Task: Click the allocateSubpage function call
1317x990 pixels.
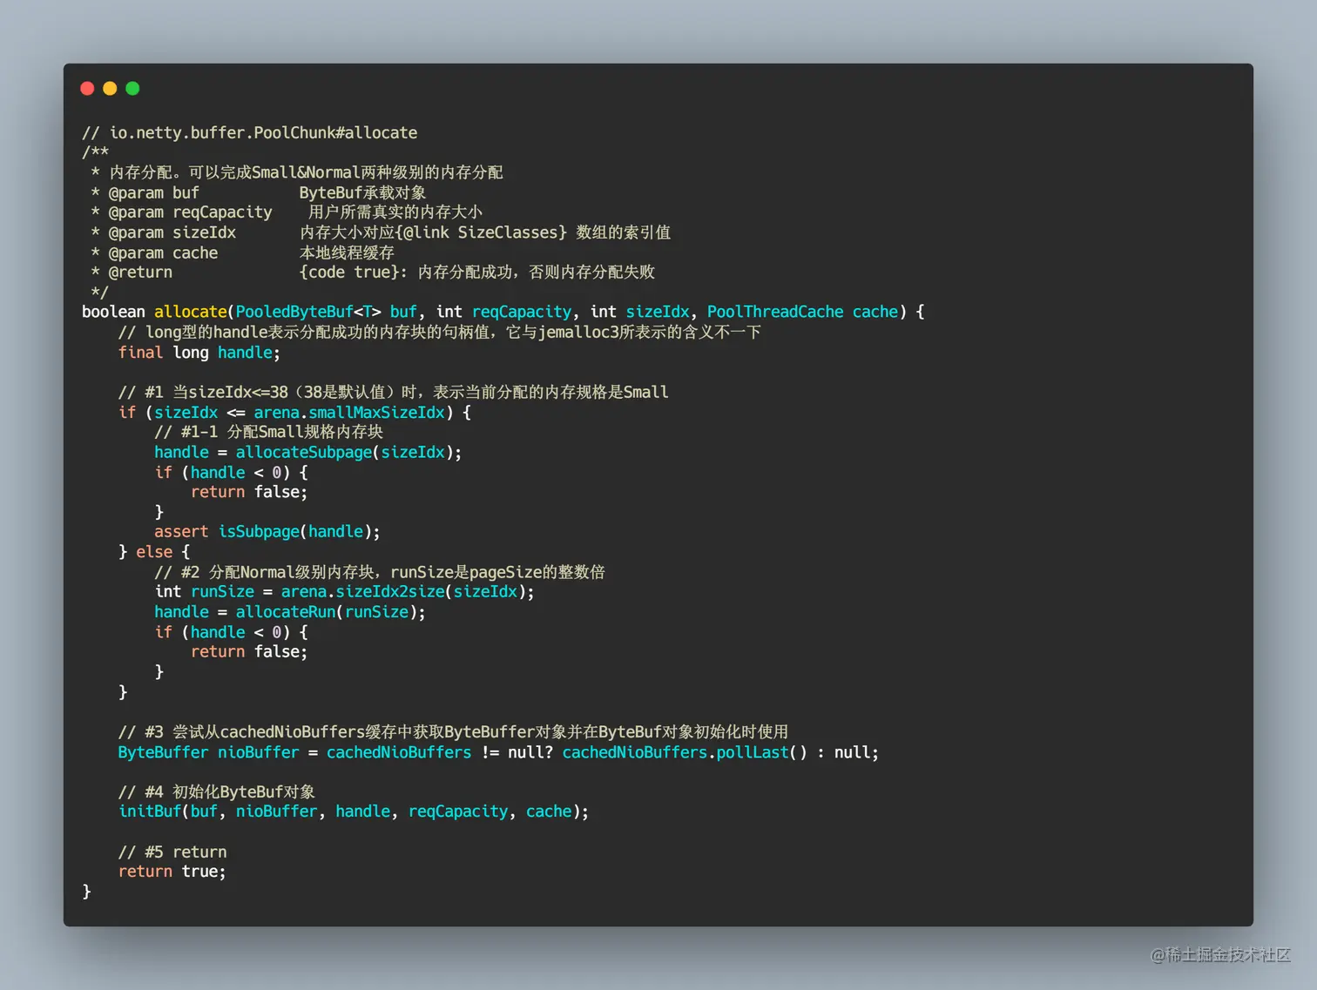Action: pos(303,452)
